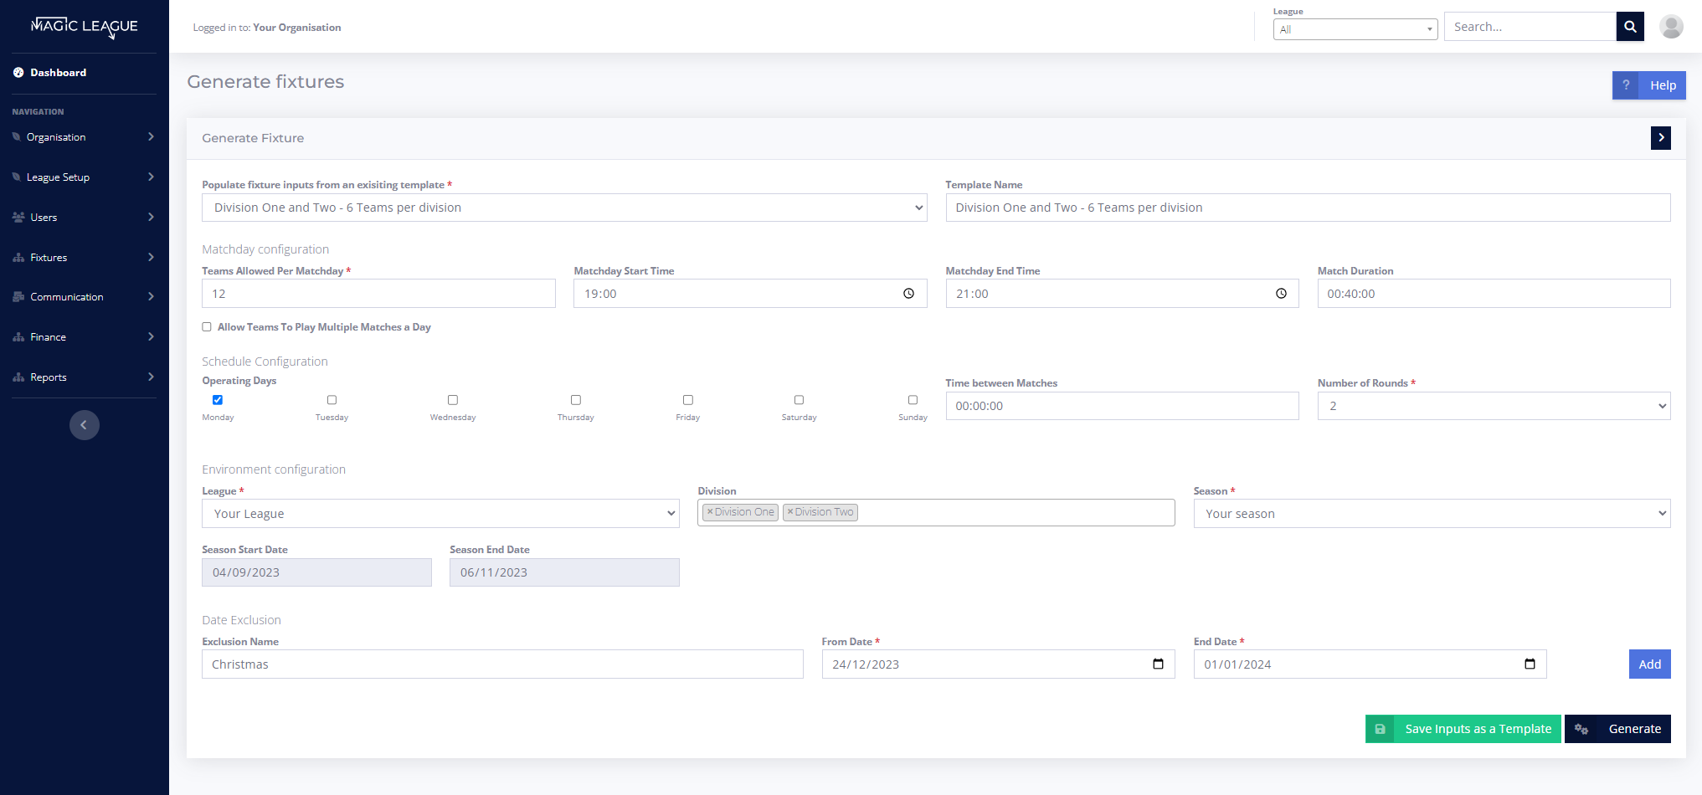Click the user avatar in top right
The height and width of the screenshot is (795, 1702).
point(1670,26)
